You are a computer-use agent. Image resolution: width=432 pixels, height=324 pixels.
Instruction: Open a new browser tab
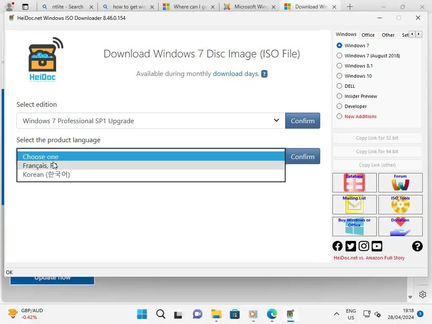click(x=350, y=7)
